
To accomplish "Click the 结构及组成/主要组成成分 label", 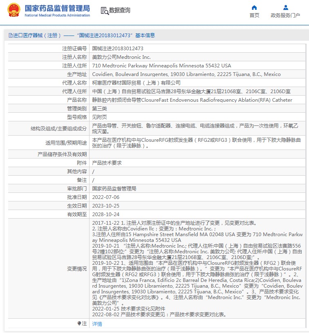I will point(59,128).
